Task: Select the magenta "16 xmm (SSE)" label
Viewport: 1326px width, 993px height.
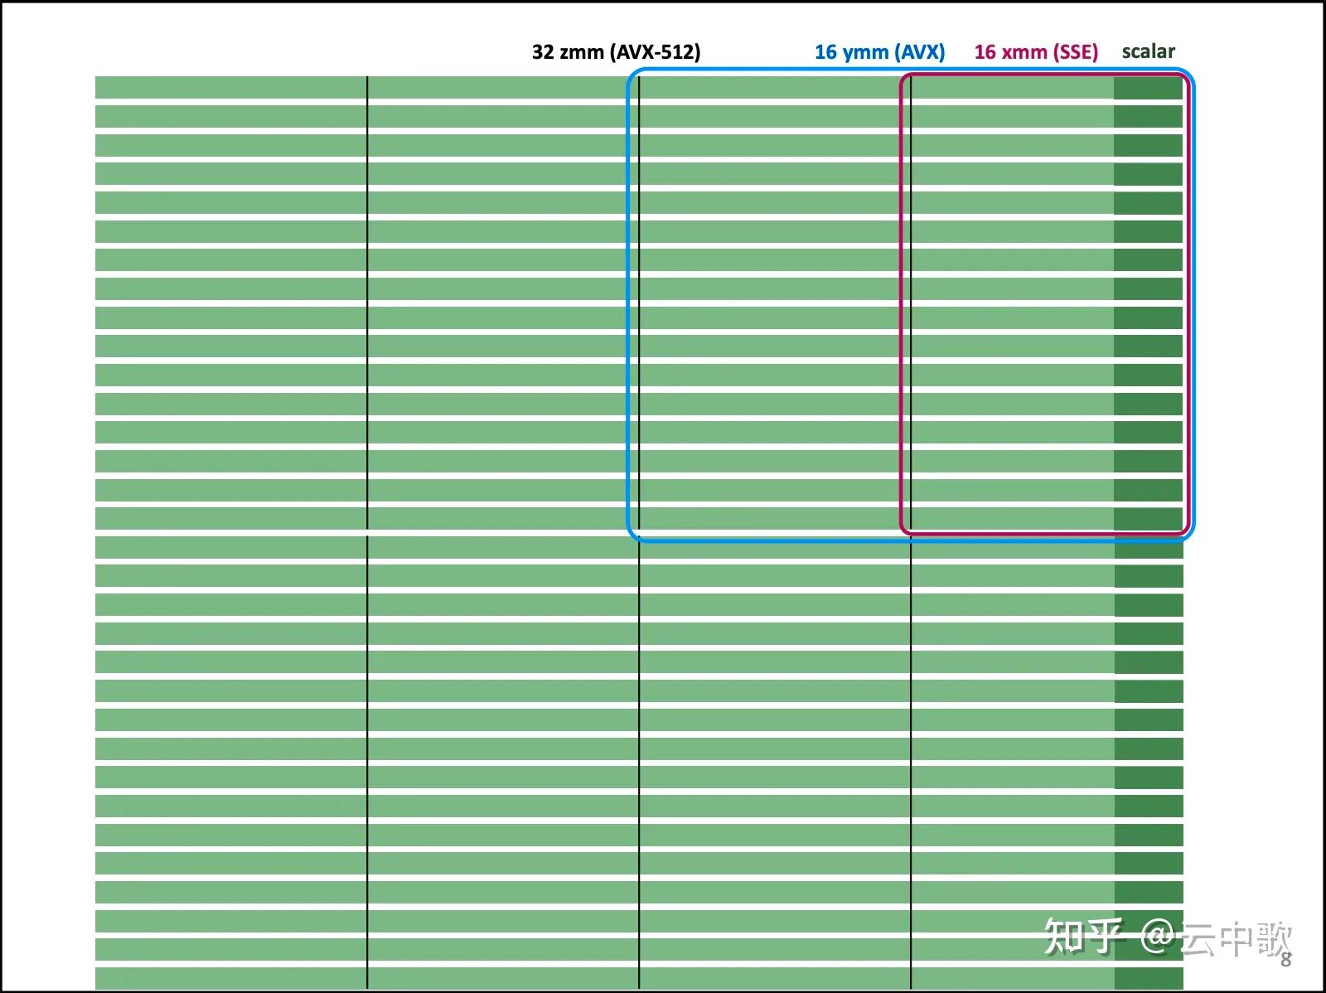Action: click(x=1036, y=52)
